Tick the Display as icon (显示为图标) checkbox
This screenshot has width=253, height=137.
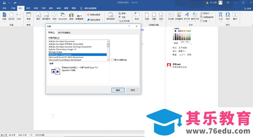pos(112,60)
